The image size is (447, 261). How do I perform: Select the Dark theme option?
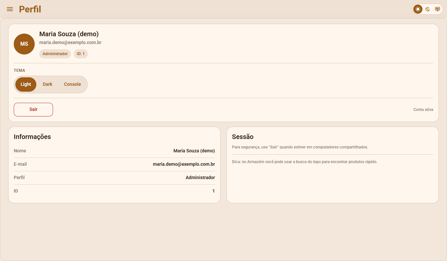pos(47,84)
